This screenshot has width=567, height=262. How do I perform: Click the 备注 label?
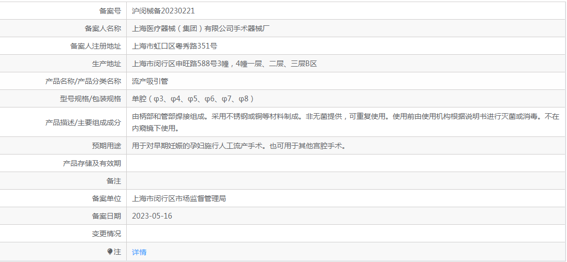tap(113, 181)
